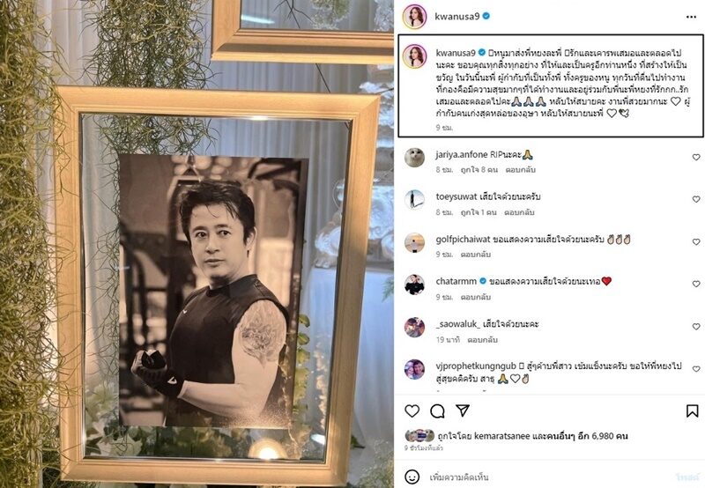Open golfpichaiwat's profile link
Viewport: 705px width, 488px height.
tap(463, 239)
